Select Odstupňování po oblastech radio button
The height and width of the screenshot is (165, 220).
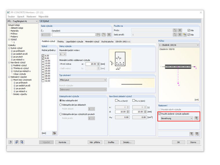tap(60, 105)
